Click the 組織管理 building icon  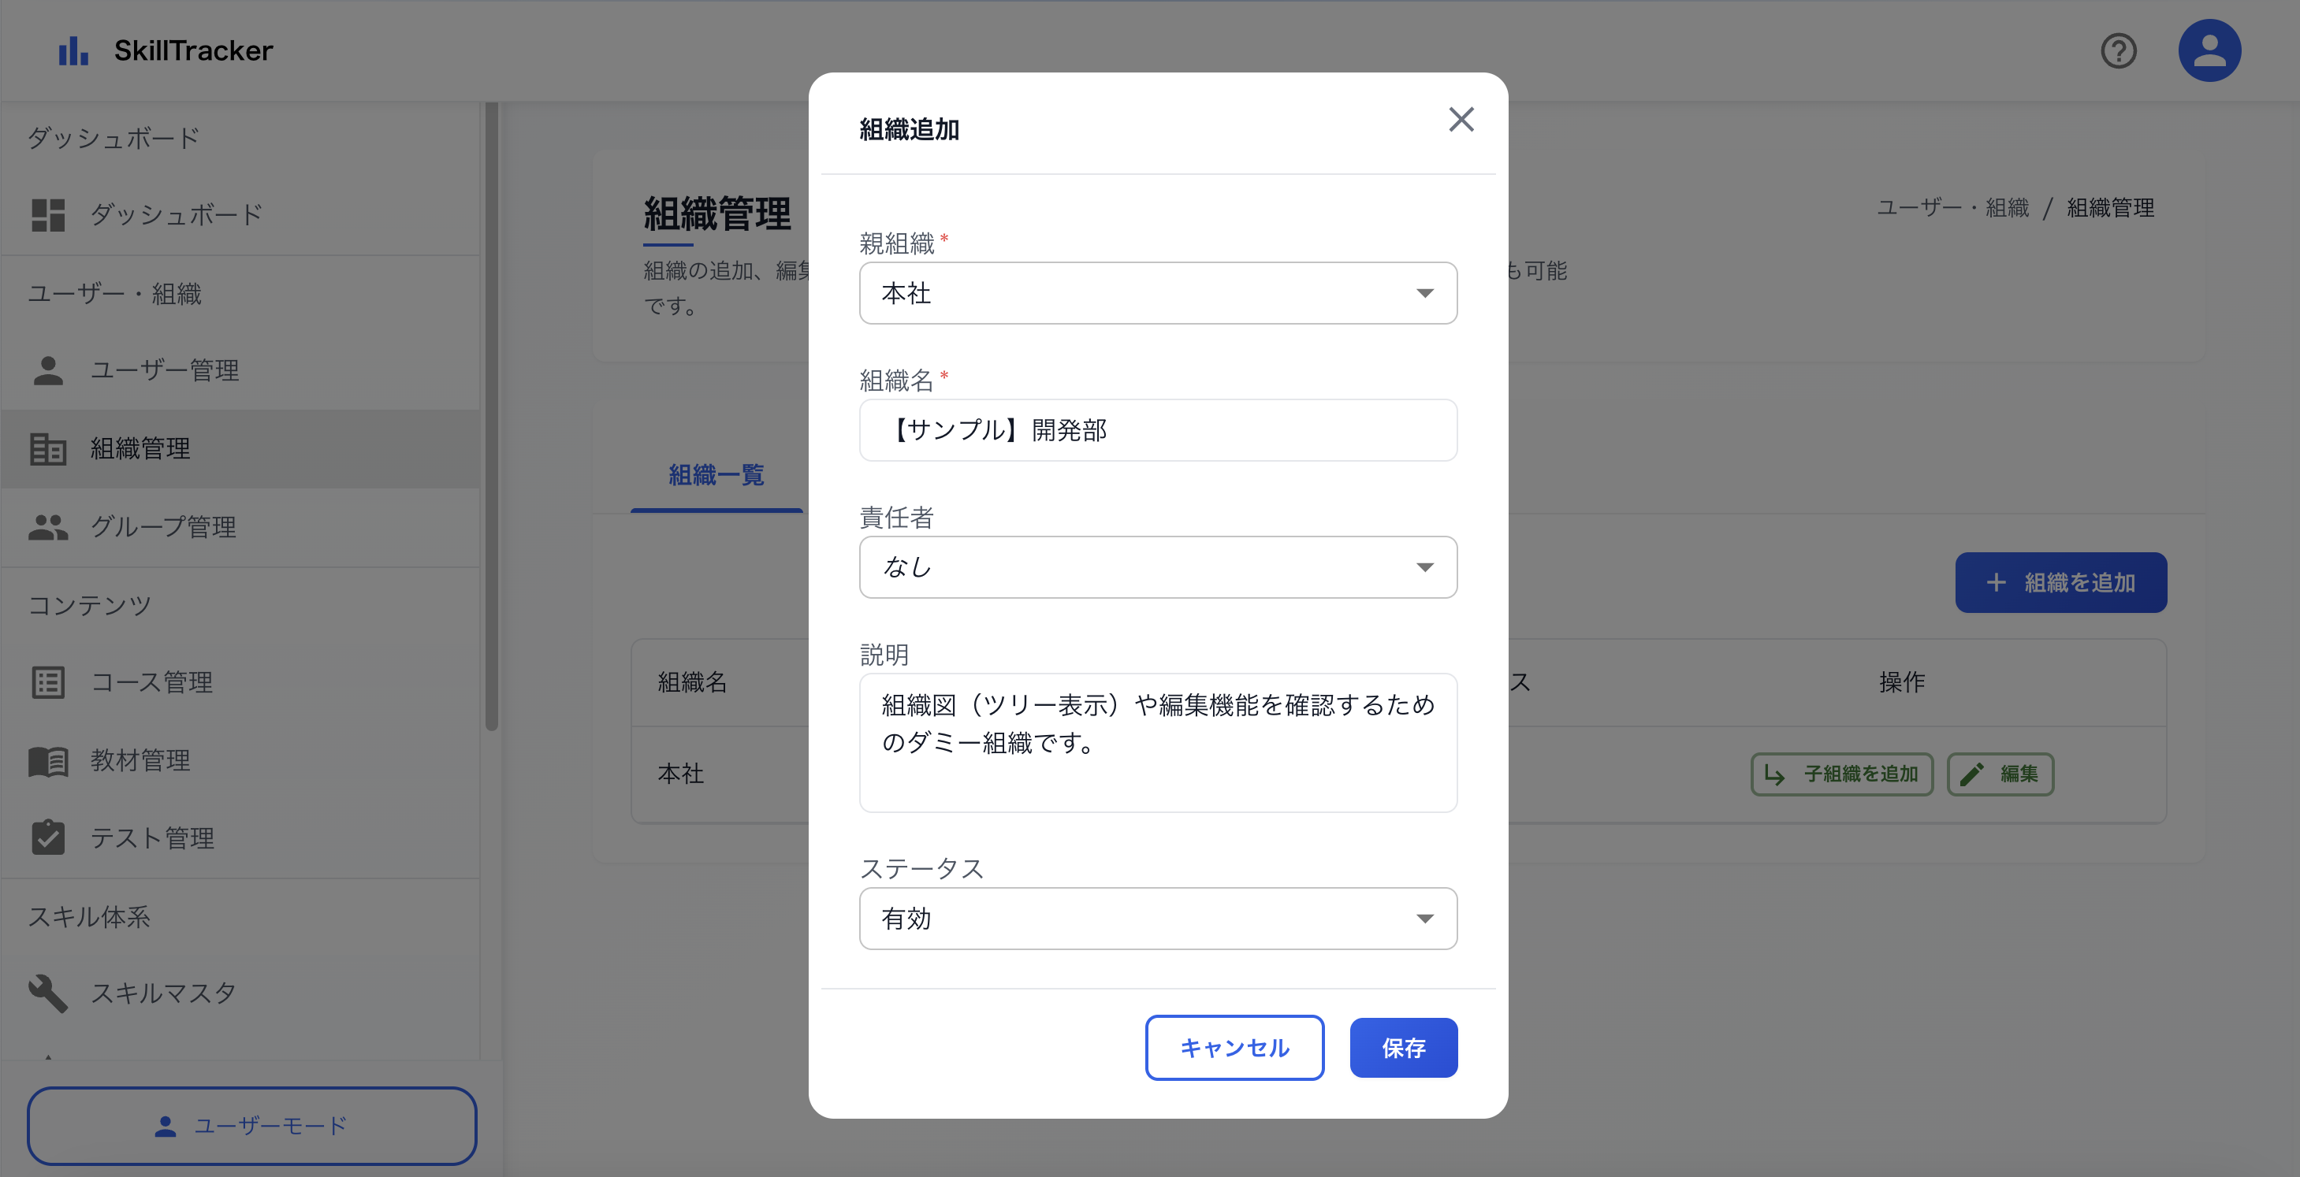click(x=49, y=449)
